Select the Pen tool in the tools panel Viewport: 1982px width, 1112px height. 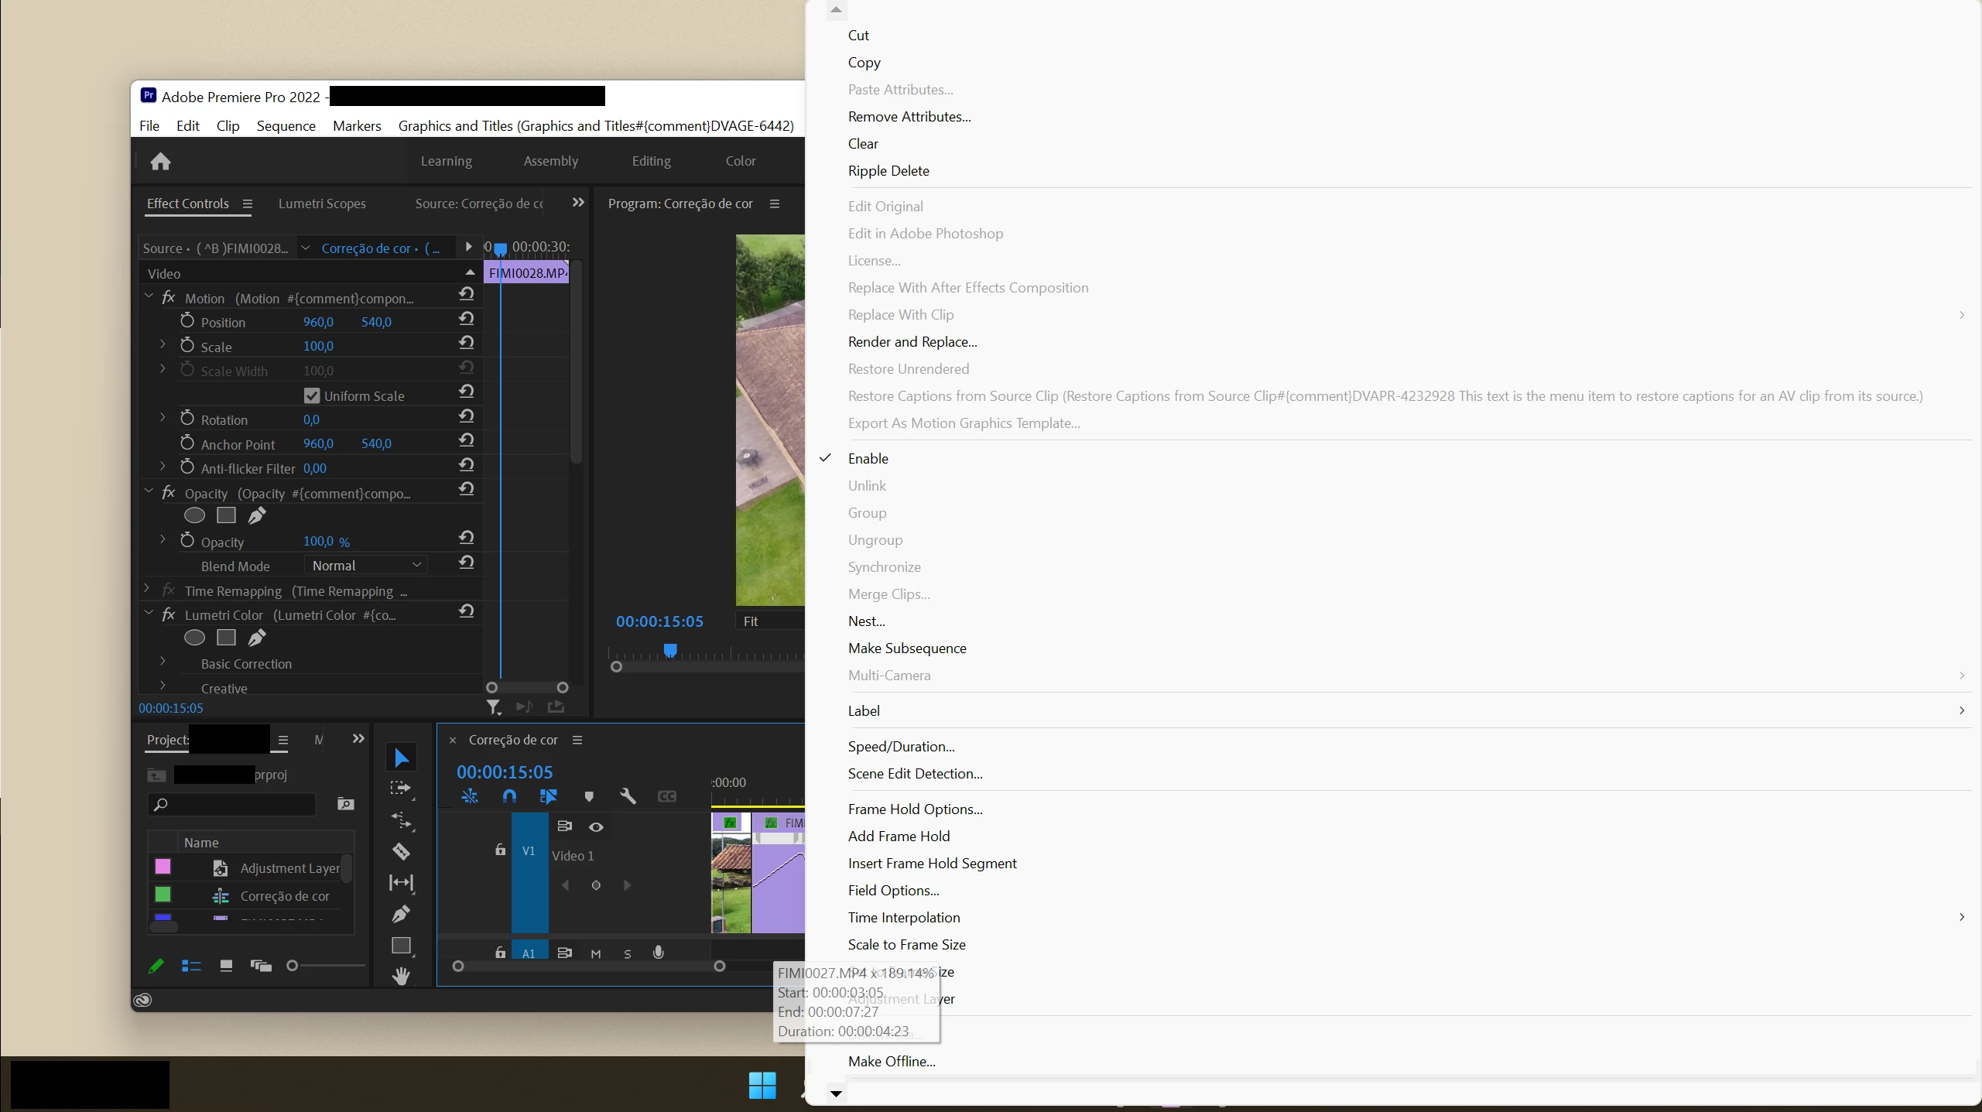click(x=401, y=914)
